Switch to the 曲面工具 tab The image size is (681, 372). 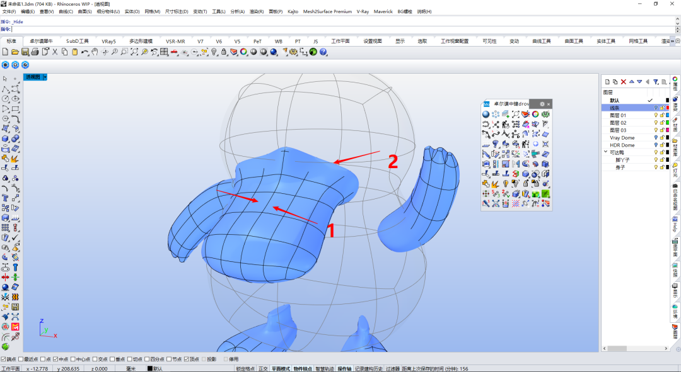tap(574, 41)
